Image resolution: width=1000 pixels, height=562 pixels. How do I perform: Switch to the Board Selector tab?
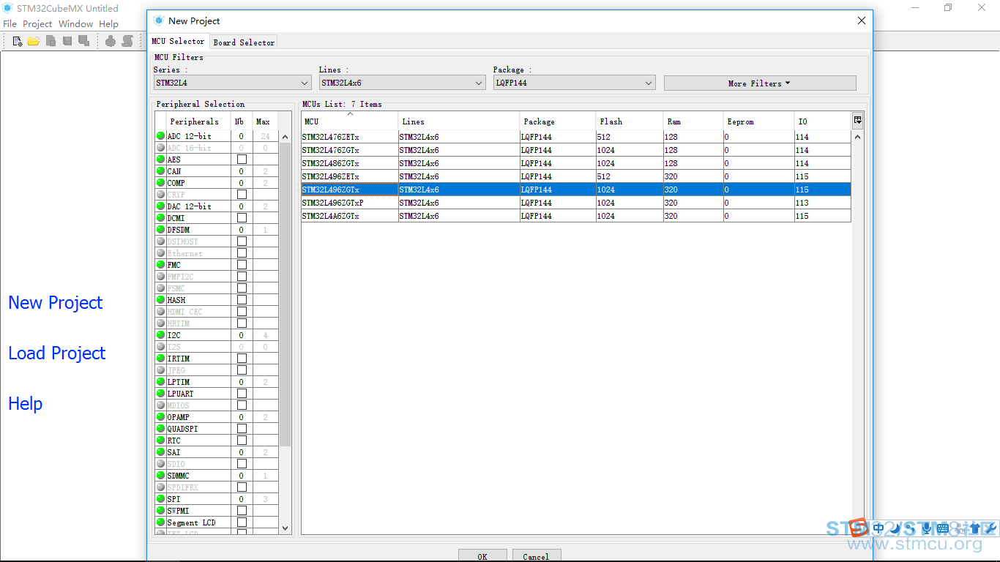click(244, 42)
